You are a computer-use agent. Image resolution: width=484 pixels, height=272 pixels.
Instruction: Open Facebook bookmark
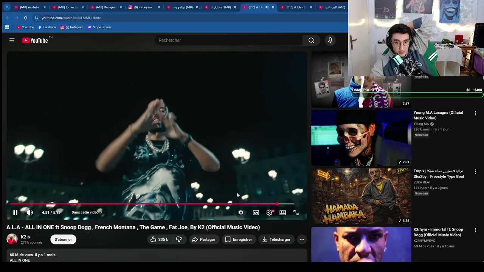coord(47,27)
